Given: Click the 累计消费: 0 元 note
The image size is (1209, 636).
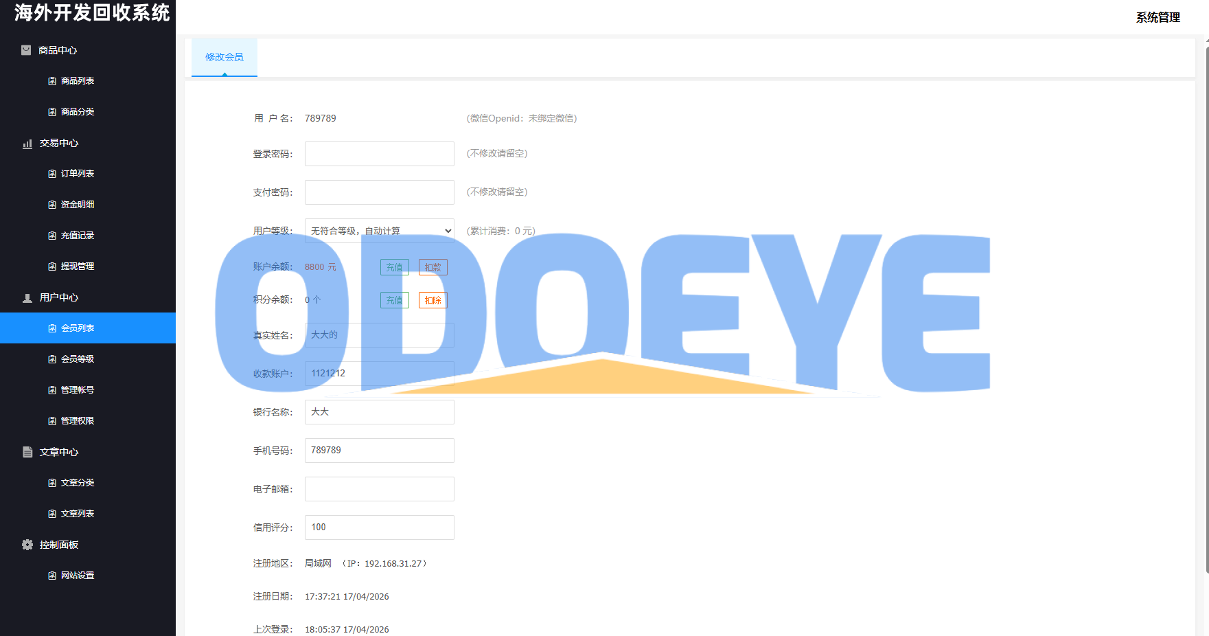Looking at the screenshot, I should [x=501, y=231].
